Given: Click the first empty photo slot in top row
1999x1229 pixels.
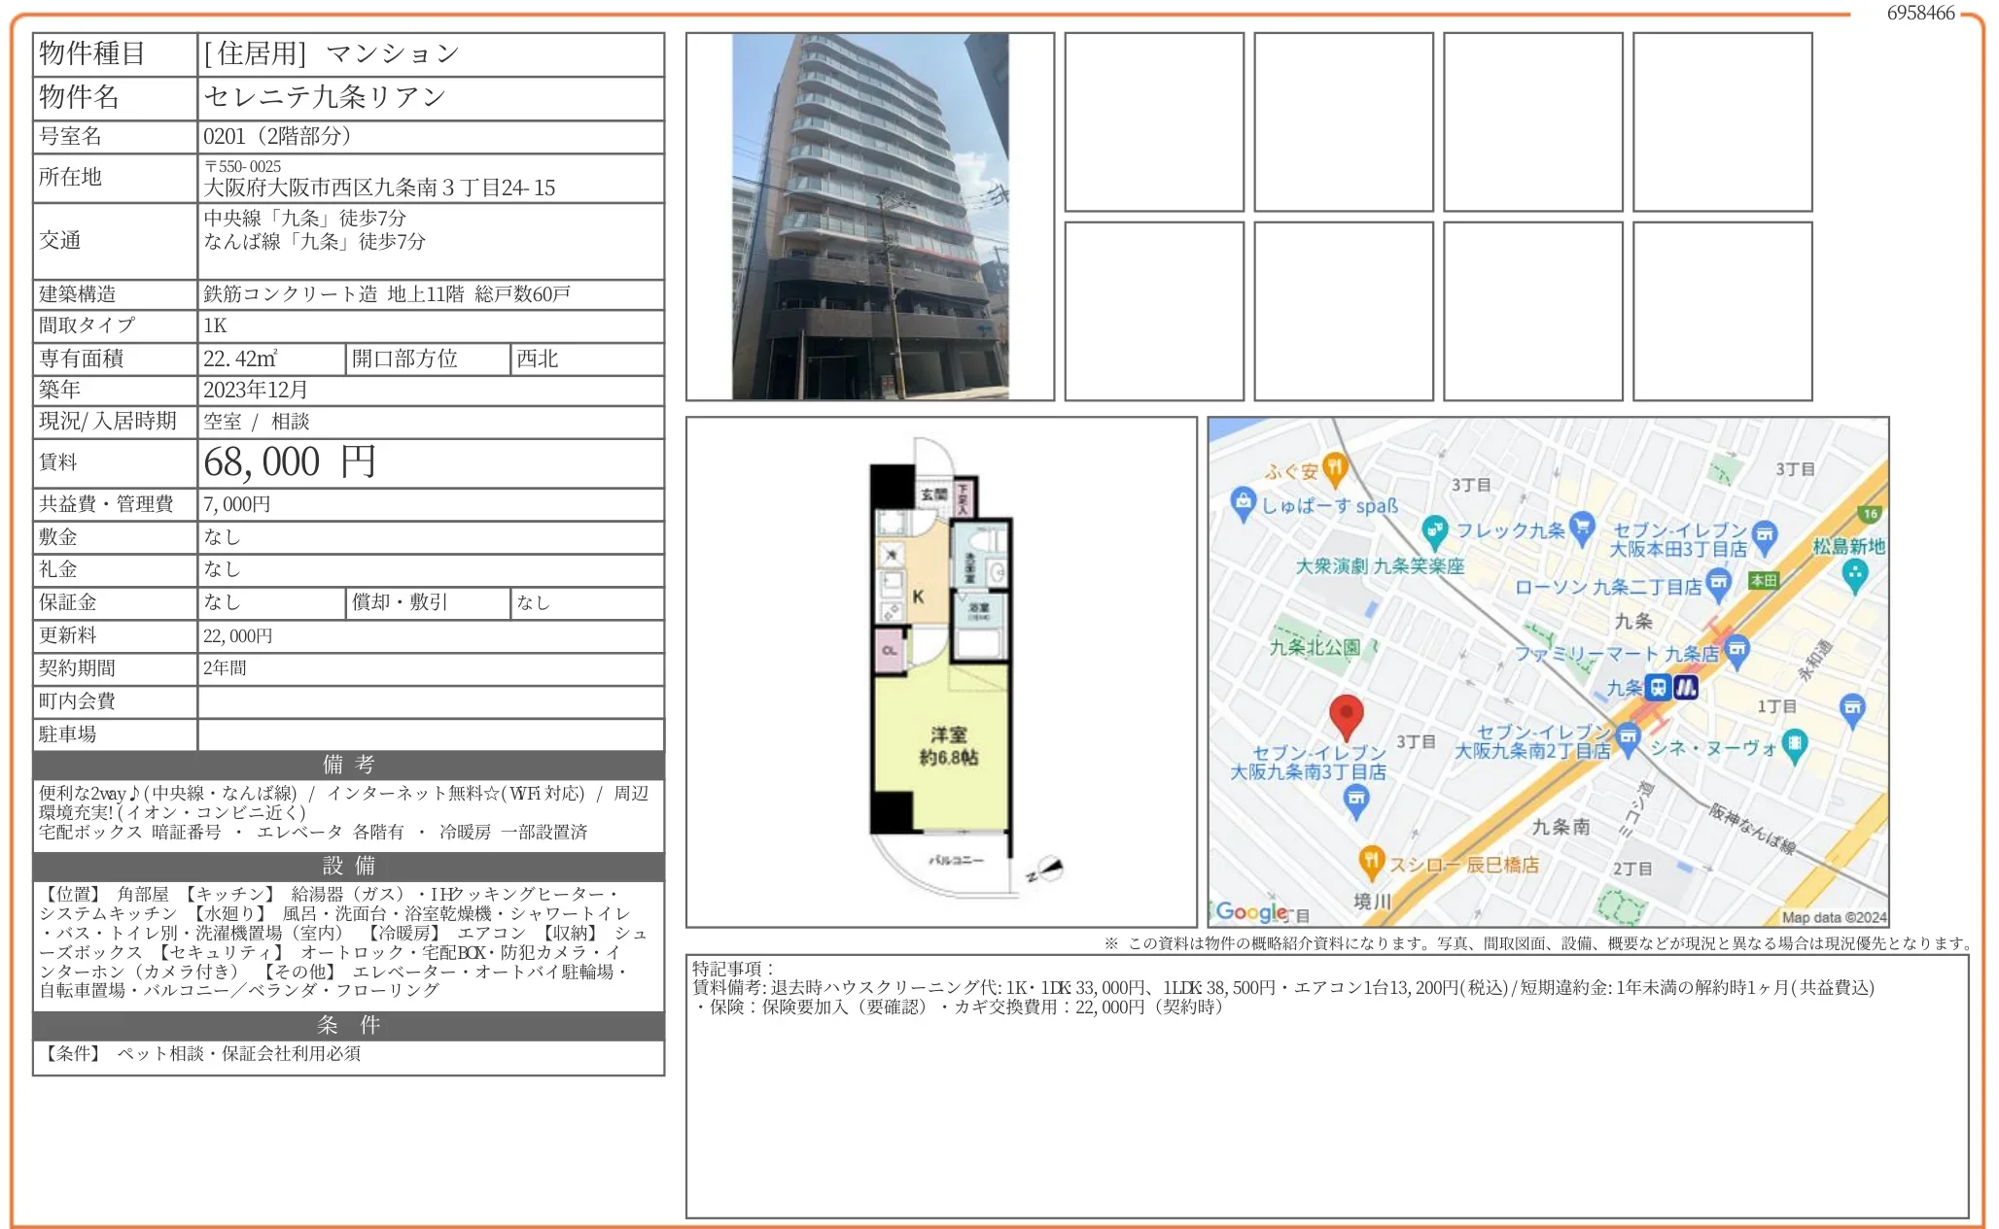Looking at the screenshot, I should click(x=1153, y=122).
